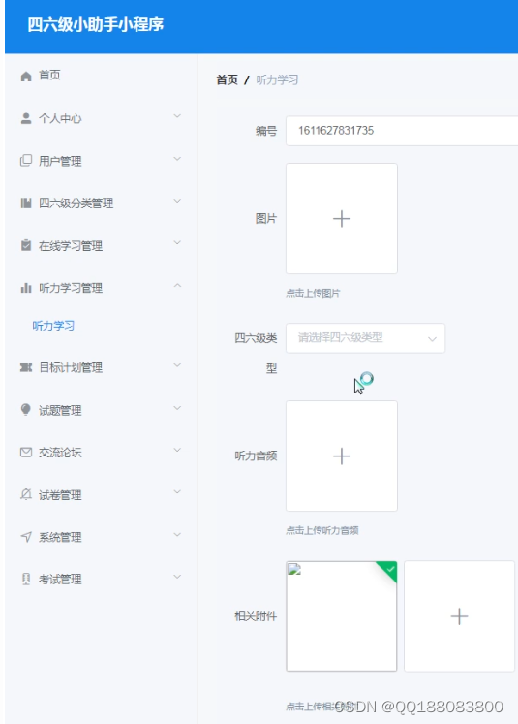Click the 相关附件 field label
Screen dimensions: 518x724
point(256,616)
